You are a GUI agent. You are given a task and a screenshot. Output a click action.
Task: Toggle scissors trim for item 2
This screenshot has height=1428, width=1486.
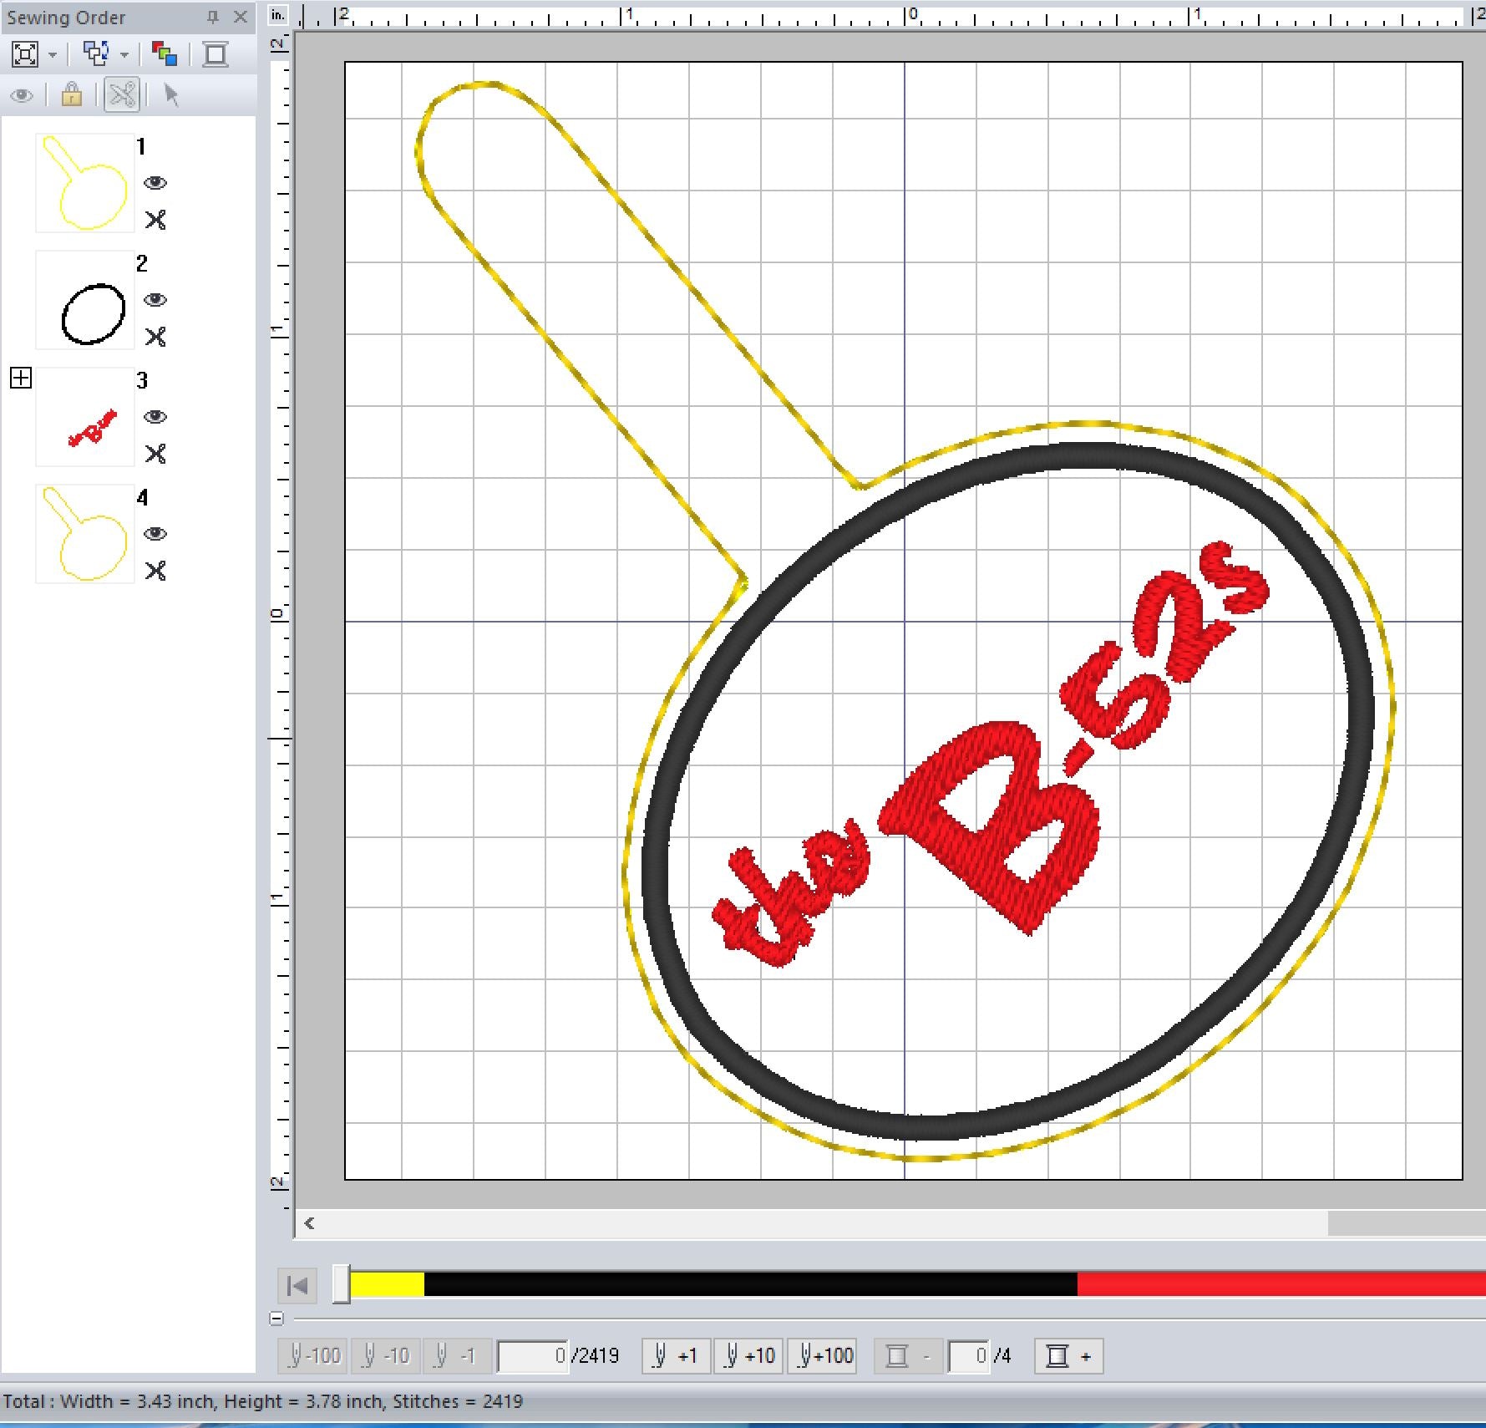(x=155, y=337)
